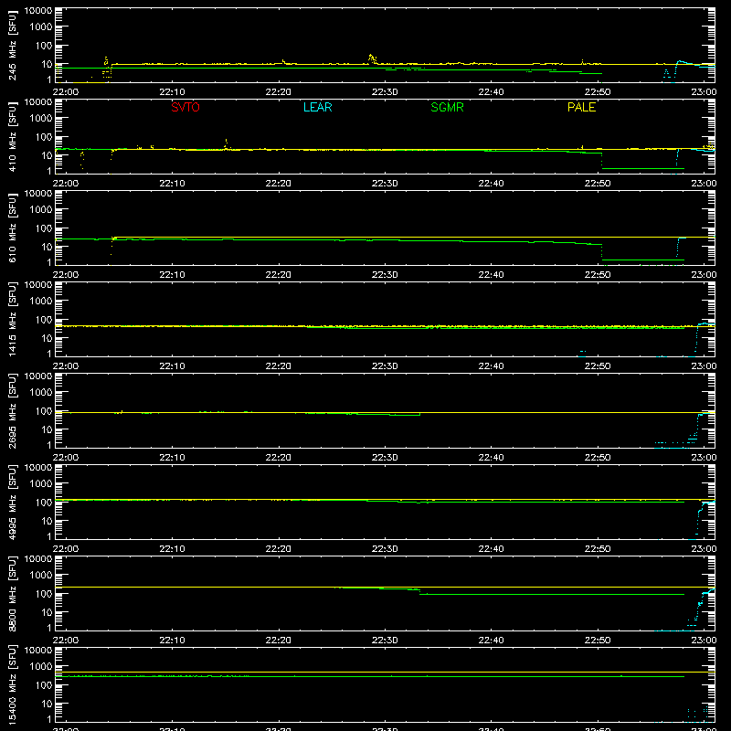
Task: Click the 22:00 time label below 8800 MHz plot
Action: point(66,641)
